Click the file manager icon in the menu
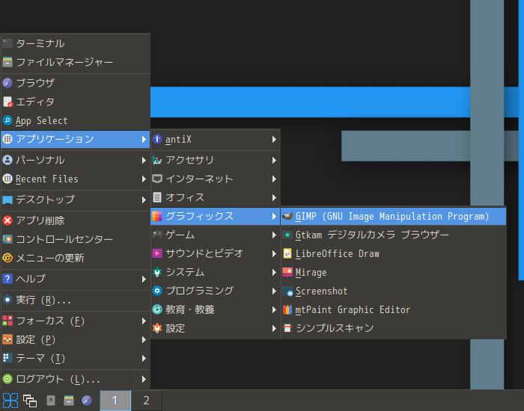The width and height of the screenshot is (524, 411). point(7,62)
